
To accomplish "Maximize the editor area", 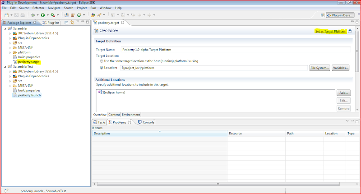I will click(x=357, y=22).
